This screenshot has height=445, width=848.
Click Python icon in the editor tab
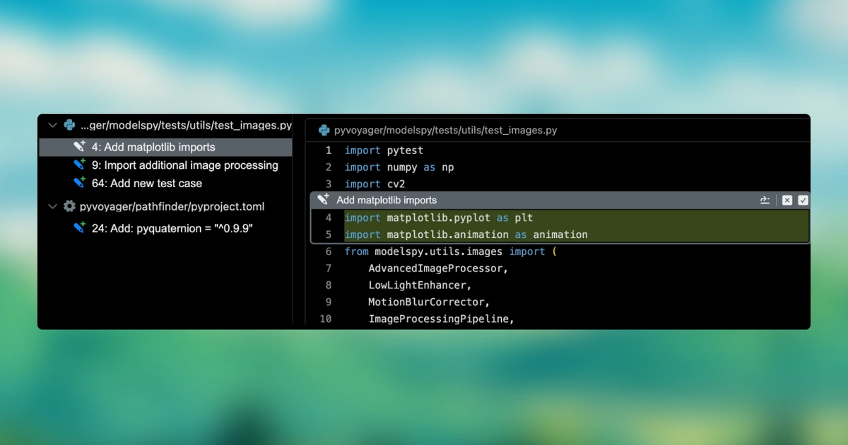(324, 130)
